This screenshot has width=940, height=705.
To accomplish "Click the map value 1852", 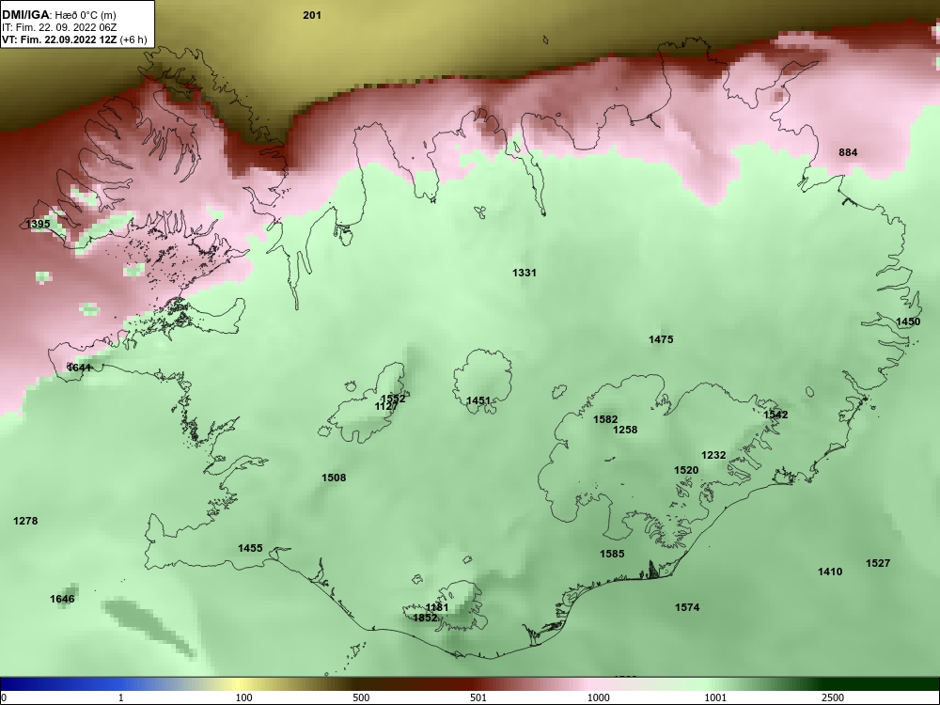I will tap(425, 619).
